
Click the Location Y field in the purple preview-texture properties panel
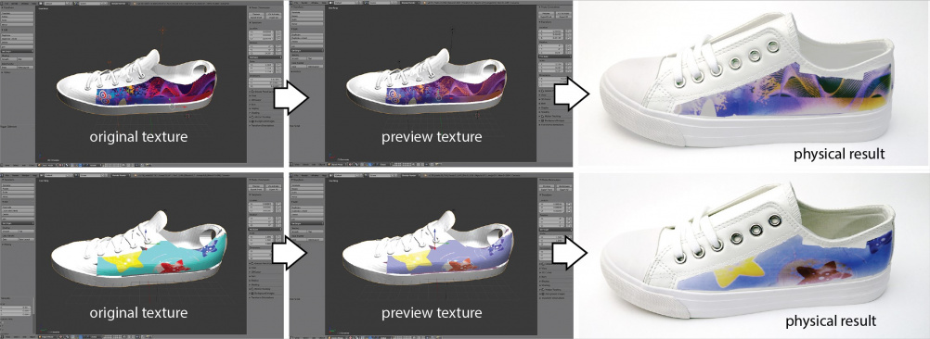point(551,34)
